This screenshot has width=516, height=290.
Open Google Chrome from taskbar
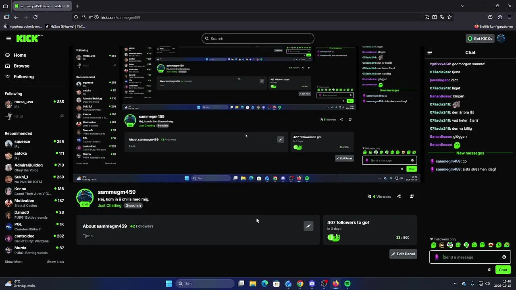click(300, 284)
